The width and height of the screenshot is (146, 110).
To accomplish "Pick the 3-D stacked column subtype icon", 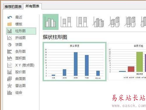I will tap(114, 22).
